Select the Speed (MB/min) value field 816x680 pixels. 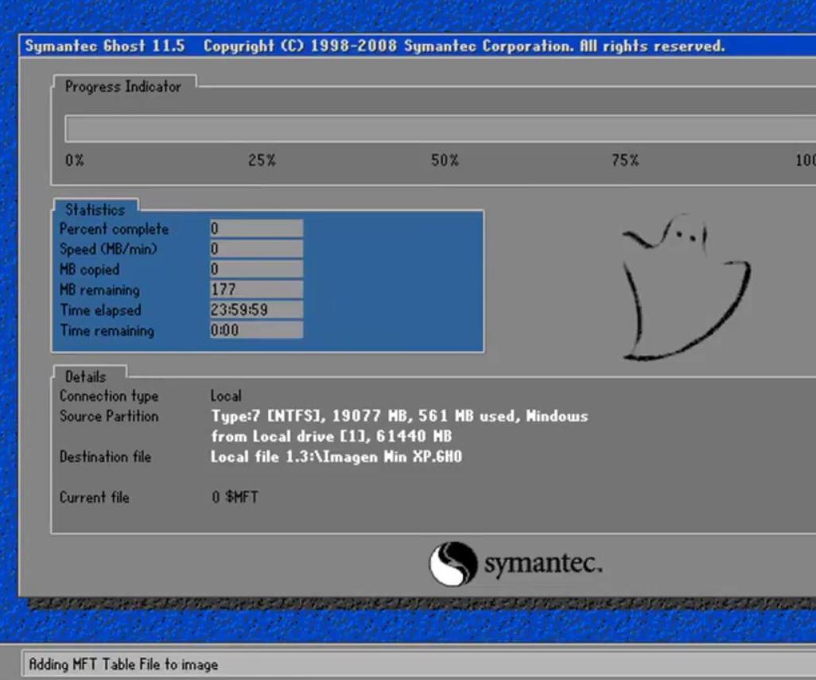256,249
